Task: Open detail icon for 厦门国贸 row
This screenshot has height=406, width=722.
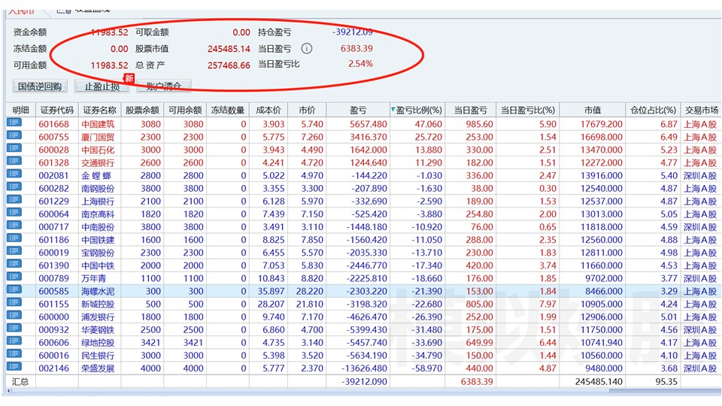Action: click(x=14, y=136)
